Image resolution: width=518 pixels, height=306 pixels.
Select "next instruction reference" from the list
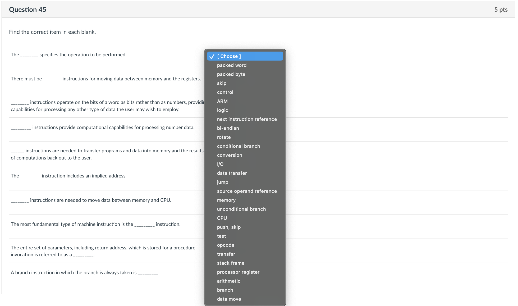(x=247, y=119)
